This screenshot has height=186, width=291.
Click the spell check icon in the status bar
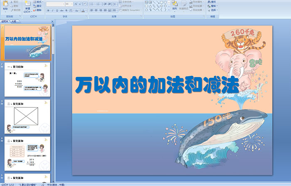pos(42,184)
